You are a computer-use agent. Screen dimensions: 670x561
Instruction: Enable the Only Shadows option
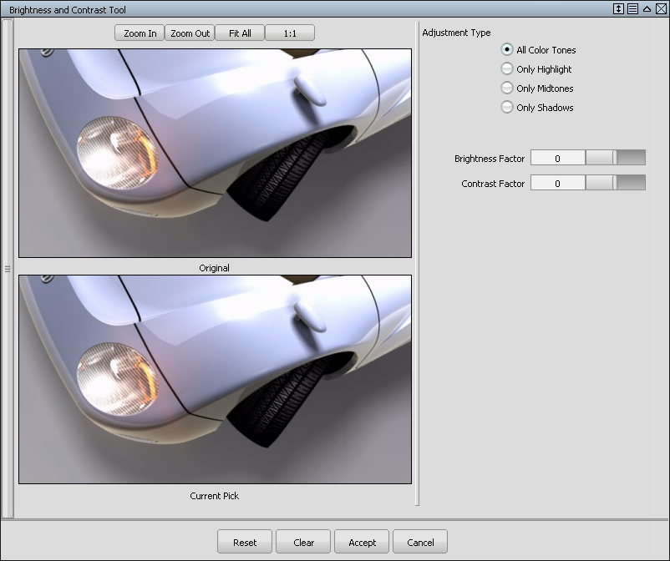coord(507,108)
